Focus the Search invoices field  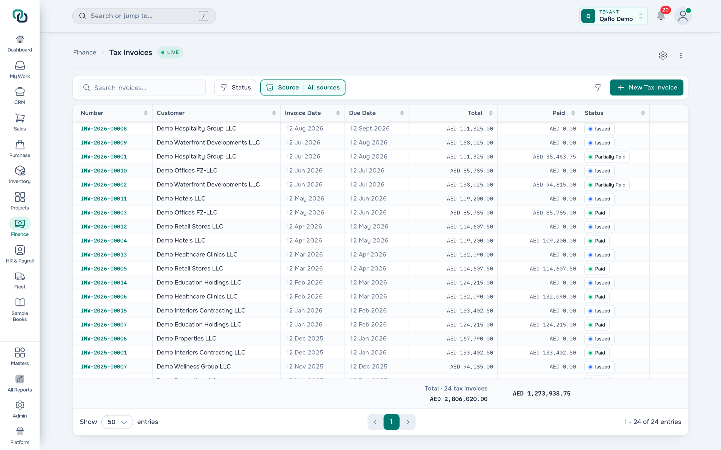pyautogui.click(x=142, y=87)
